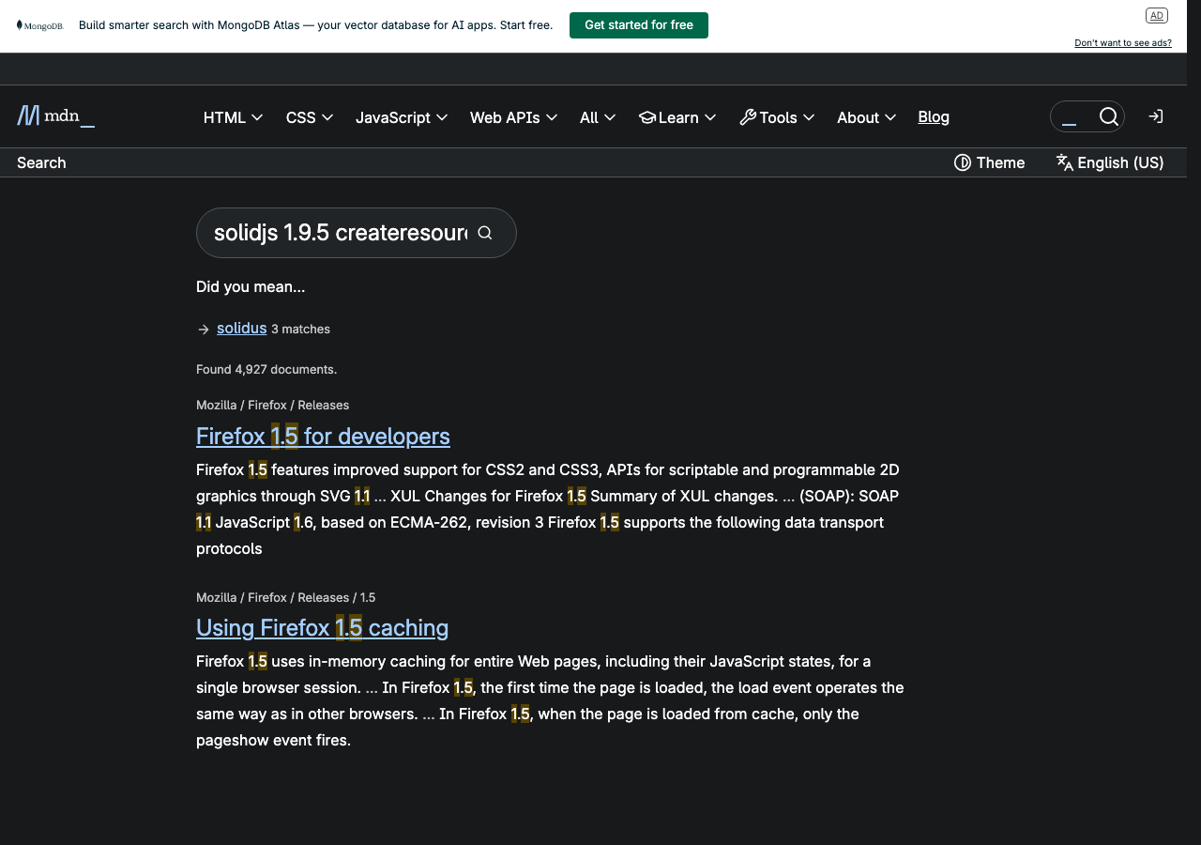
Task: Click the MDN logo
Action: tap(54, 115)
